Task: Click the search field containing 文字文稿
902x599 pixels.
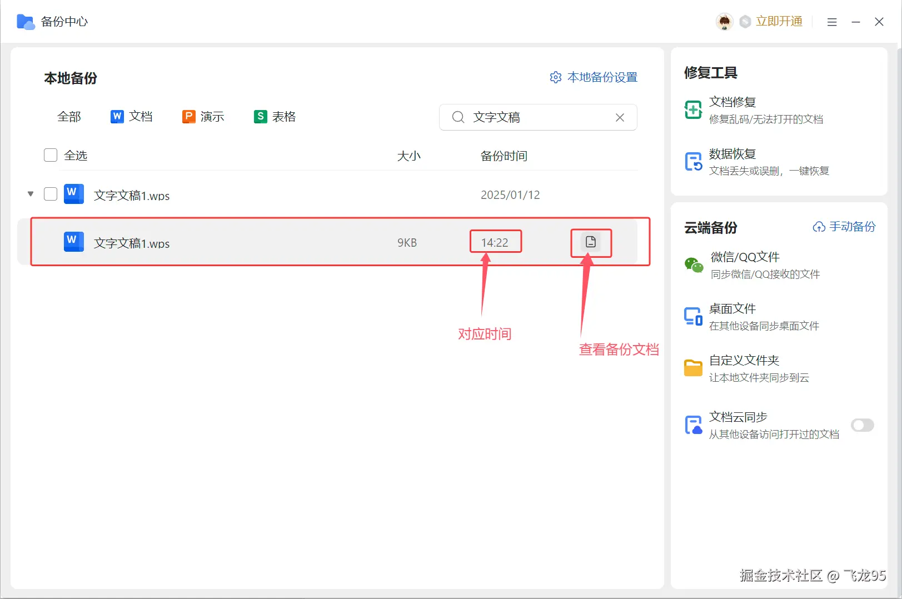Action: pos(538,117)
